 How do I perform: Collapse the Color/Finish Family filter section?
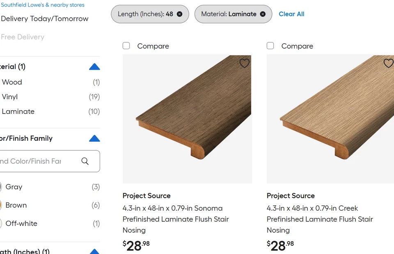(94, 138)
